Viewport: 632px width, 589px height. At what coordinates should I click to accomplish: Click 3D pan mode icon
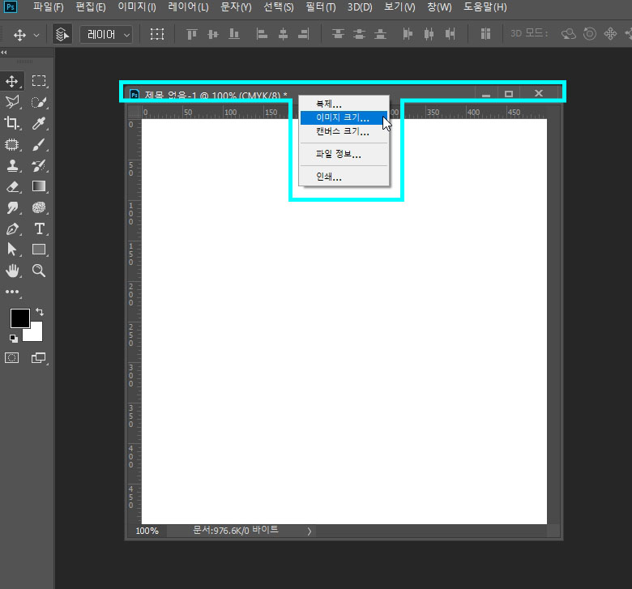tap(610, 34)
